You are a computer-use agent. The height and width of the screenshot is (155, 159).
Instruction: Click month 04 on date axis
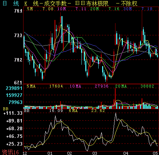click(x=126, y=153)
